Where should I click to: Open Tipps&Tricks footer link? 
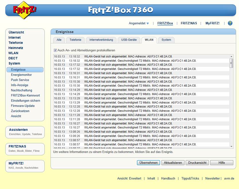(190, 178)
